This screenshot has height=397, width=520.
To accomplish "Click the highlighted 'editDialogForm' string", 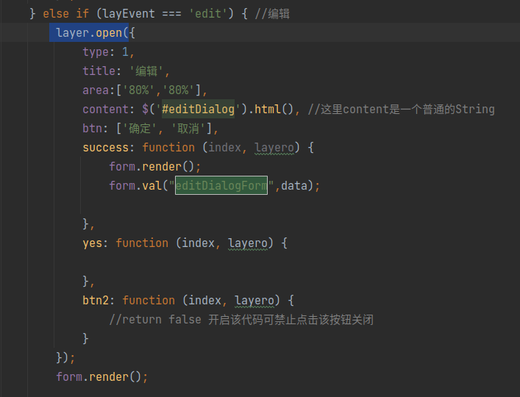I will coord(221,185).
